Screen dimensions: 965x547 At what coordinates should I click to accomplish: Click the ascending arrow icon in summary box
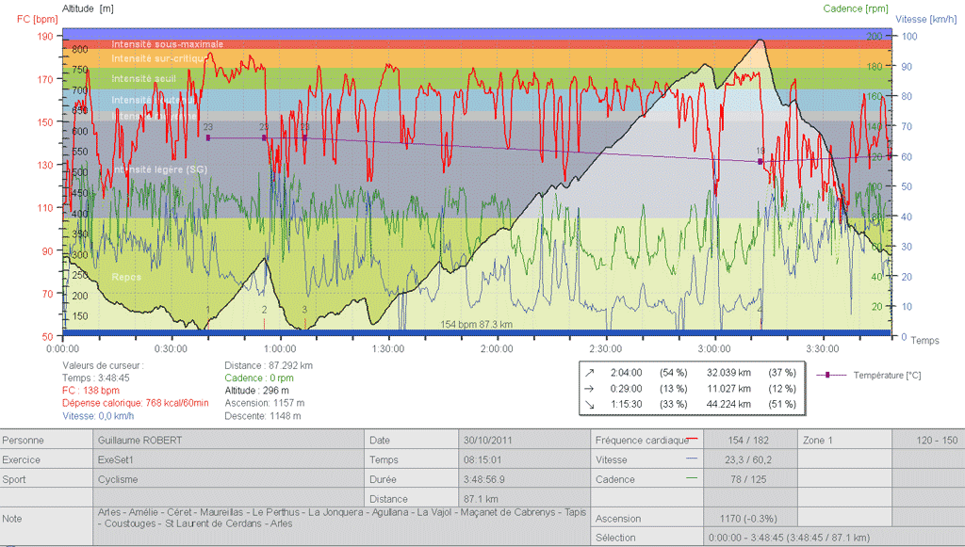590,372
